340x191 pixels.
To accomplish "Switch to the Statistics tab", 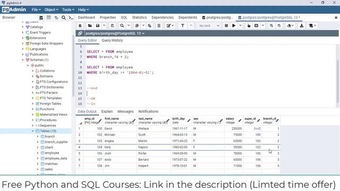I will coord(139,18).
